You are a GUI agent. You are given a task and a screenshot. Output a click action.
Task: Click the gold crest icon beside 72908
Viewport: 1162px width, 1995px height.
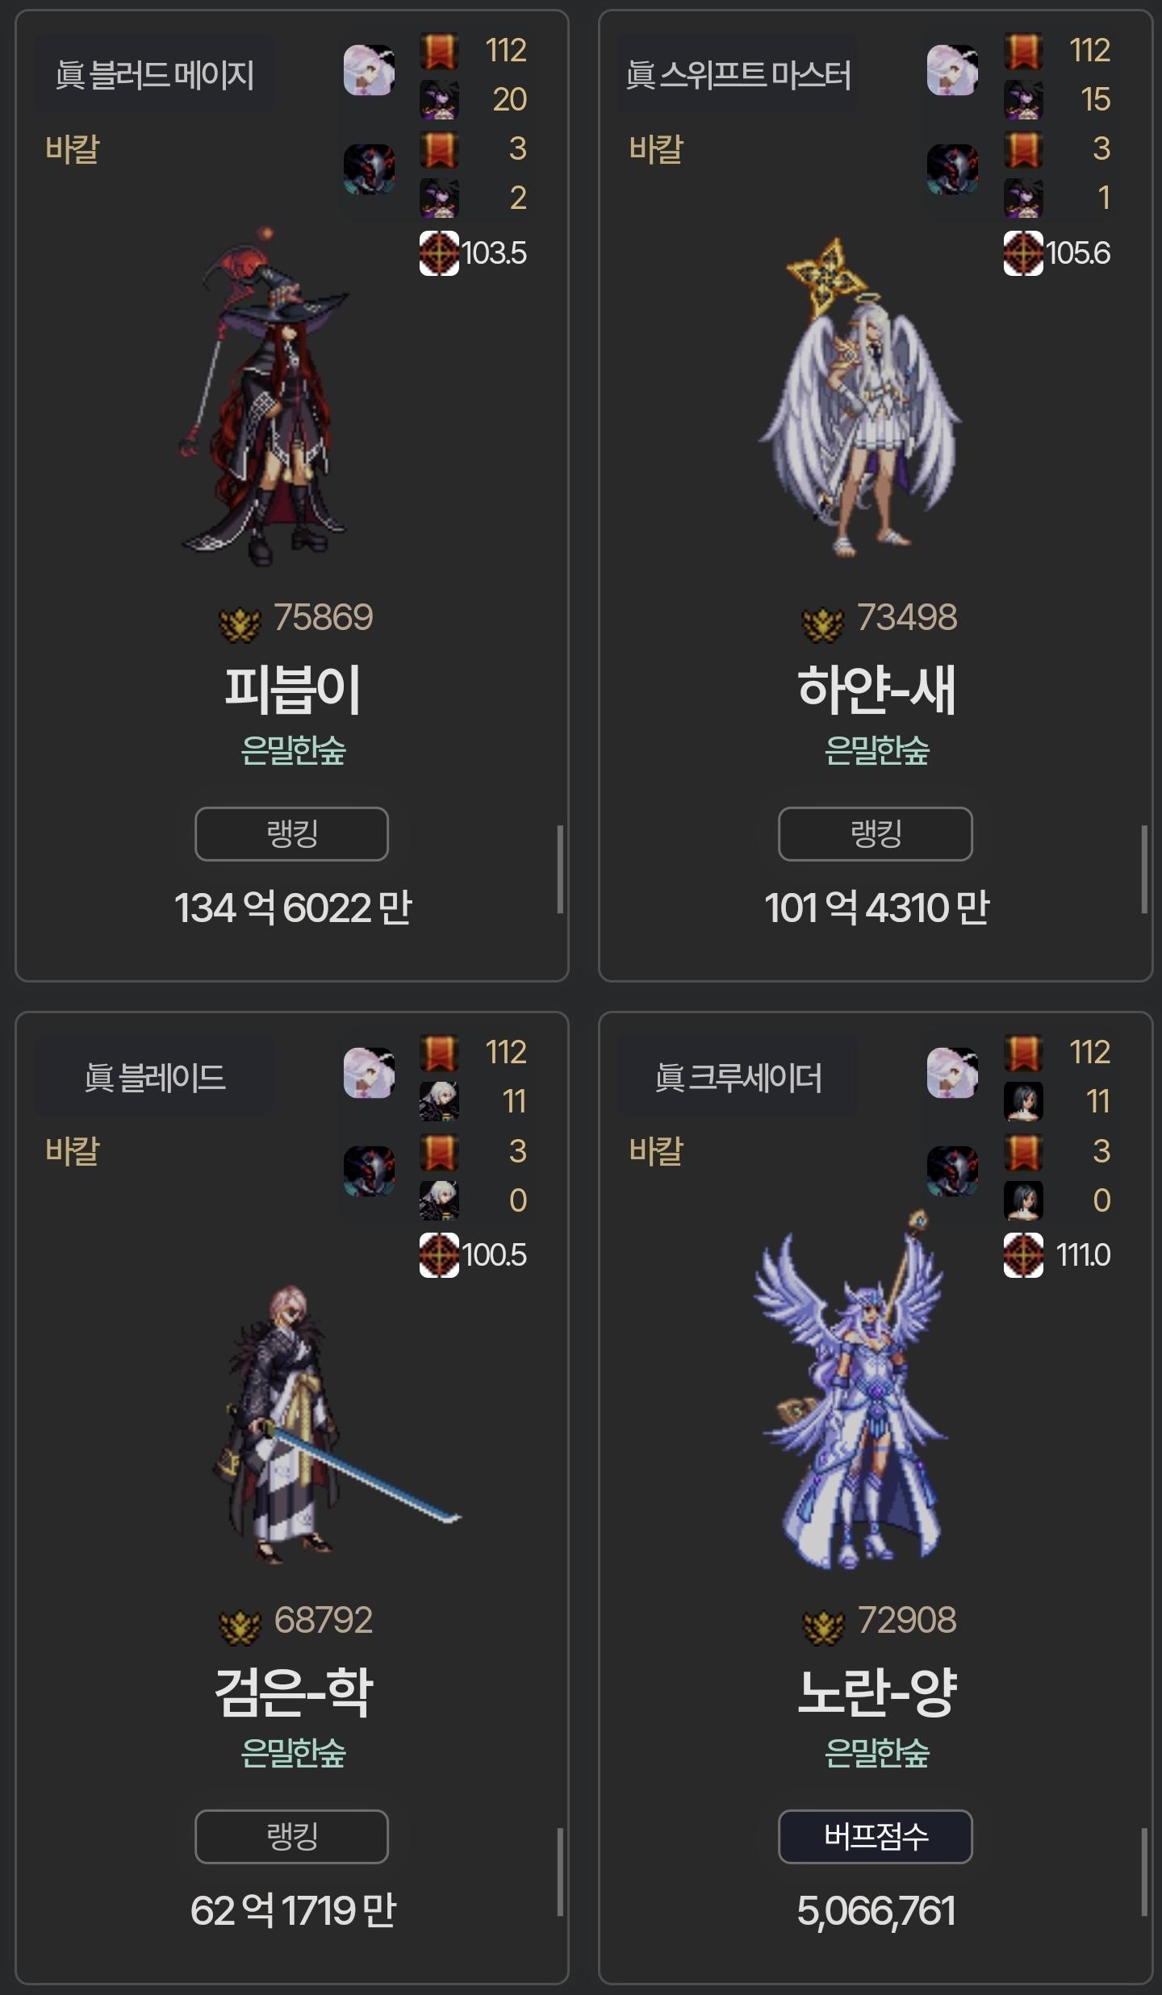[x=824, y=1625]
